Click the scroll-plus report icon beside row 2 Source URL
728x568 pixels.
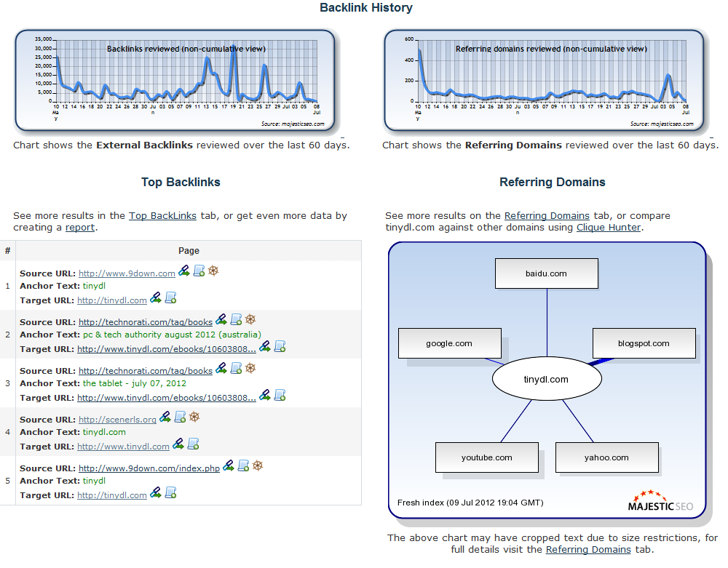[x=237, y=319]
